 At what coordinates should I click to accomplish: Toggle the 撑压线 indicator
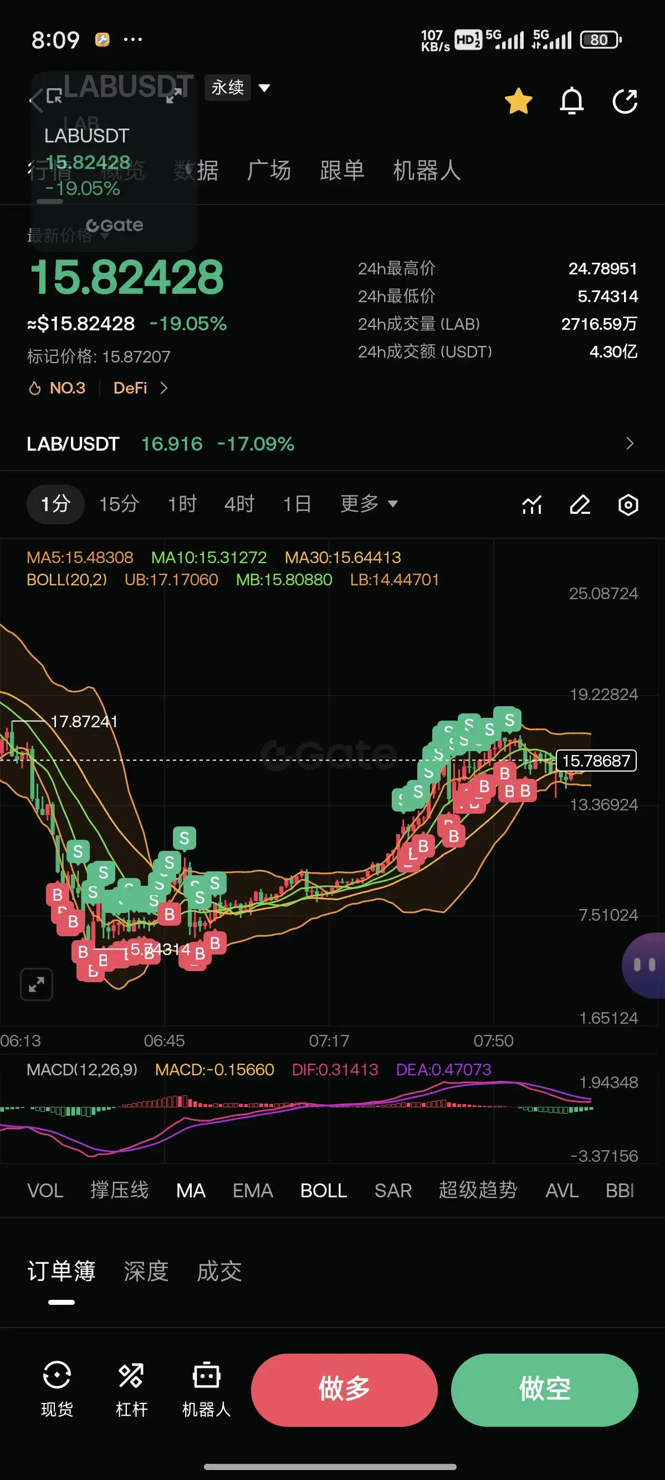coord(120,1191)
